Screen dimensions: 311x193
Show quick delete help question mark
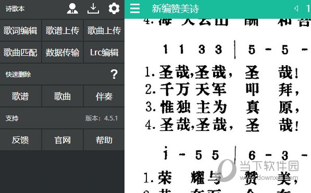point(114,74)
